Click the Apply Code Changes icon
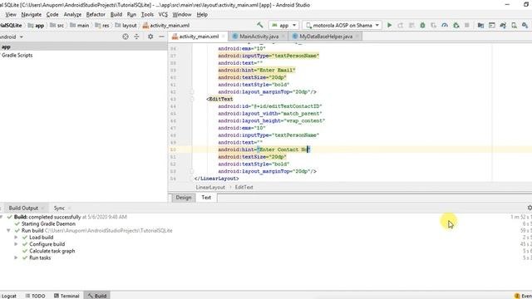 pos(411,25)
